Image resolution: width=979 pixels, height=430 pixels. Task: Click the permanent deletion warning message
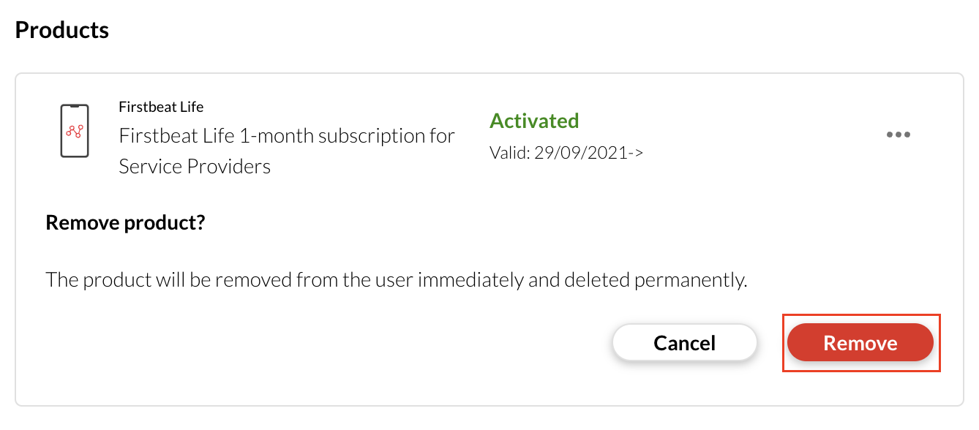[396, 280]
